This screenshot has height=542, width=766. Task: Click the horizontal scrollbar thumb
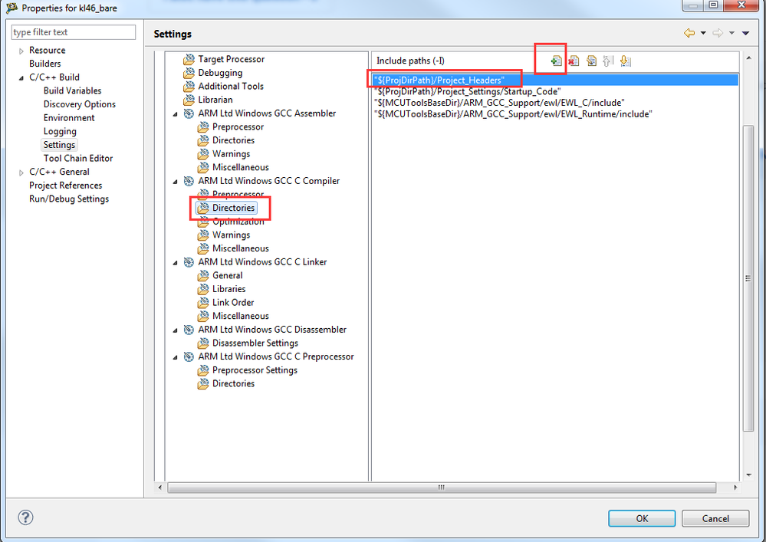(x=442, y=488)
